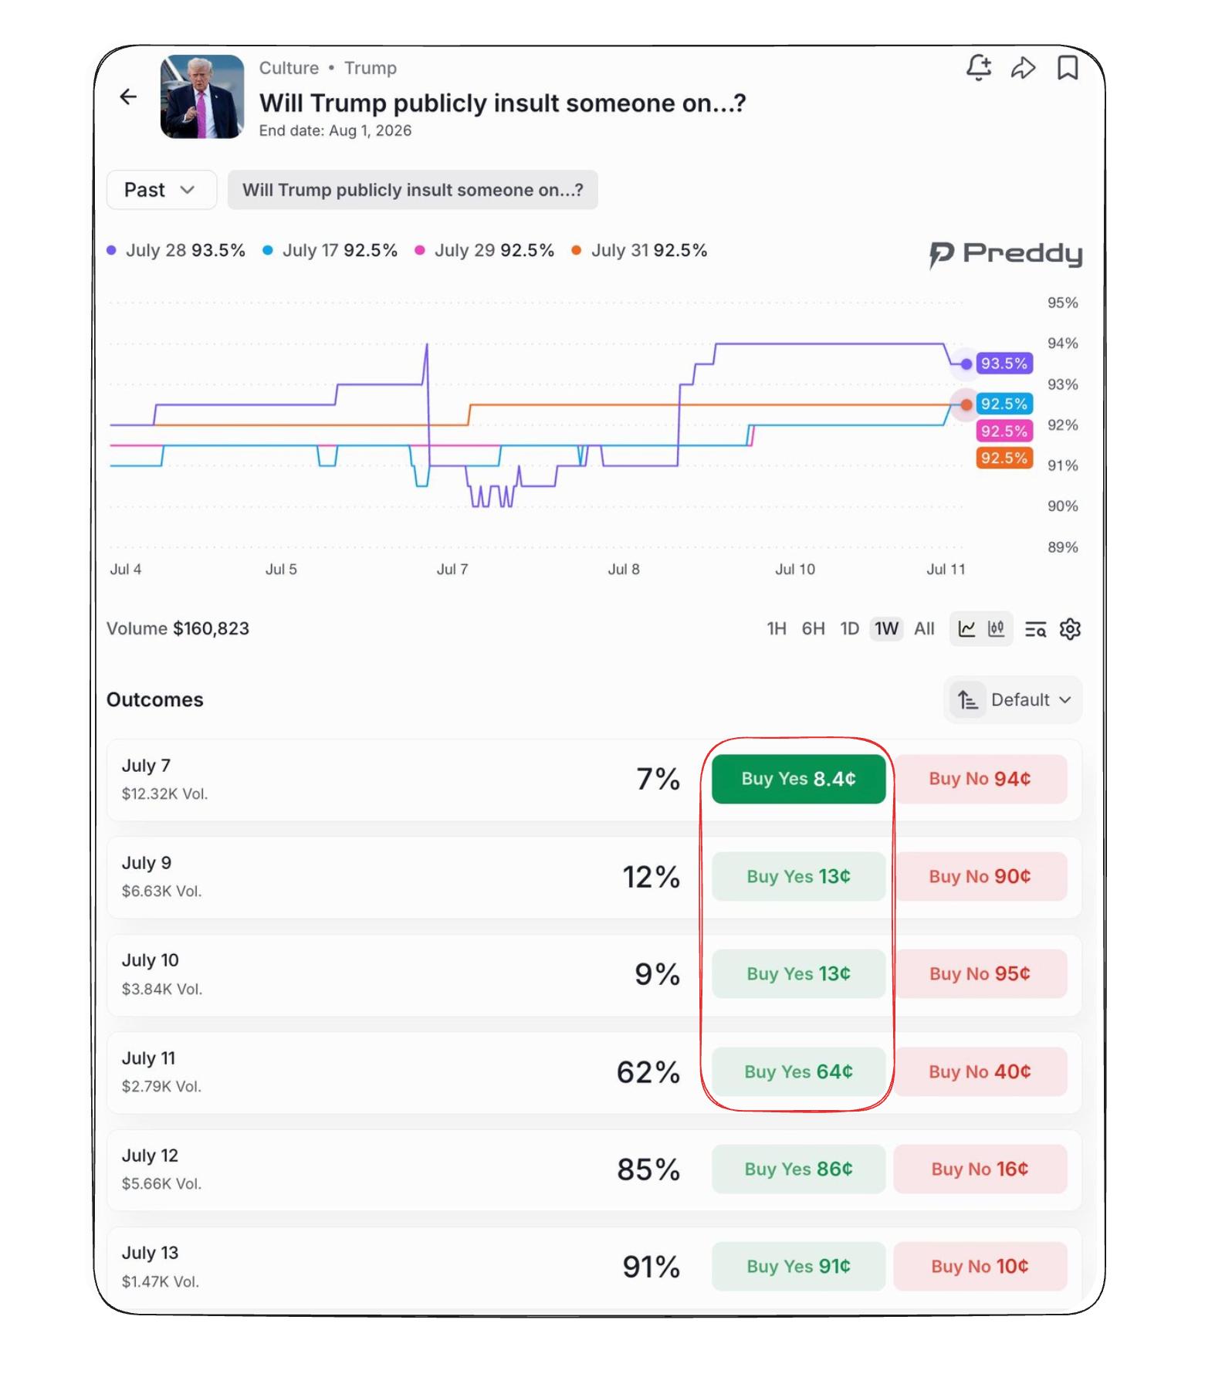Click Buy No 40¢ for July 11
This screenshot has width=1232, height=1374.
[x=980, y=1071]
